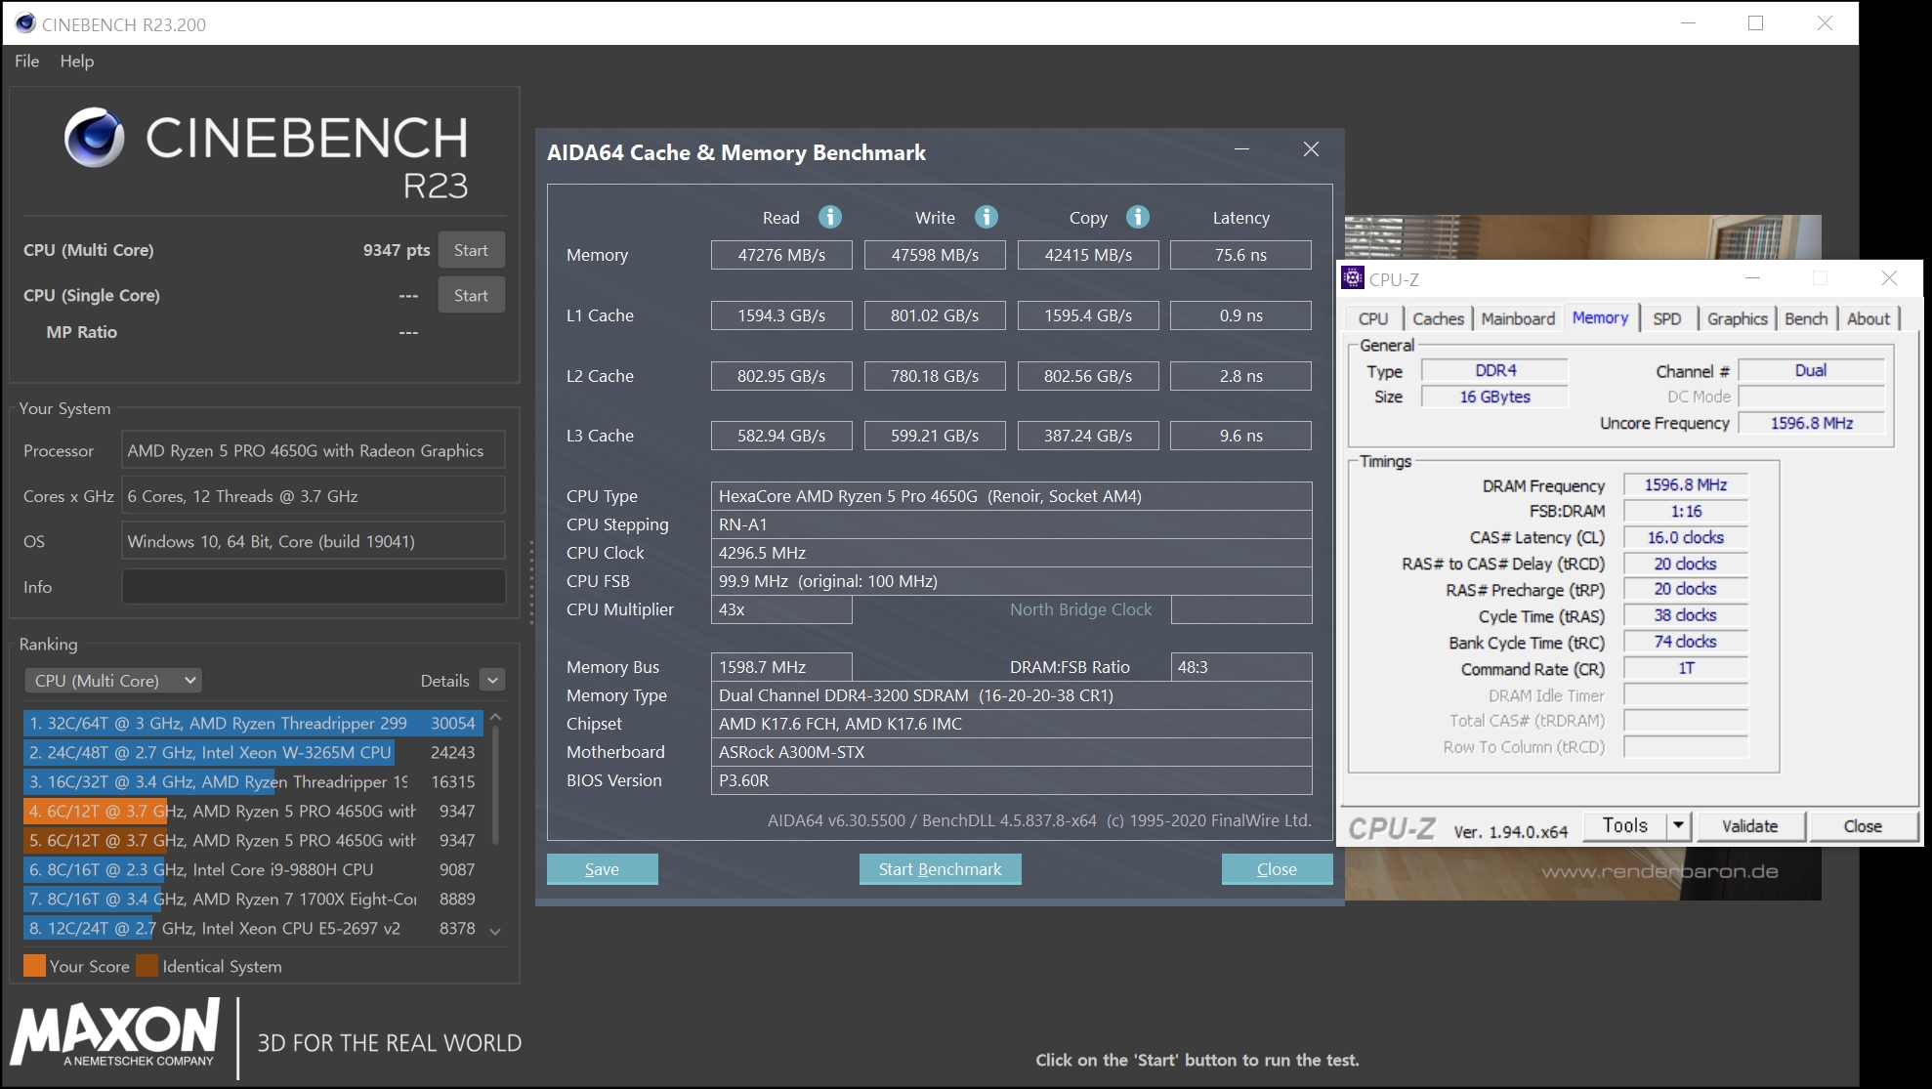Click the Write info icon
This screenshot has width=1932, height=1089.
987,217
